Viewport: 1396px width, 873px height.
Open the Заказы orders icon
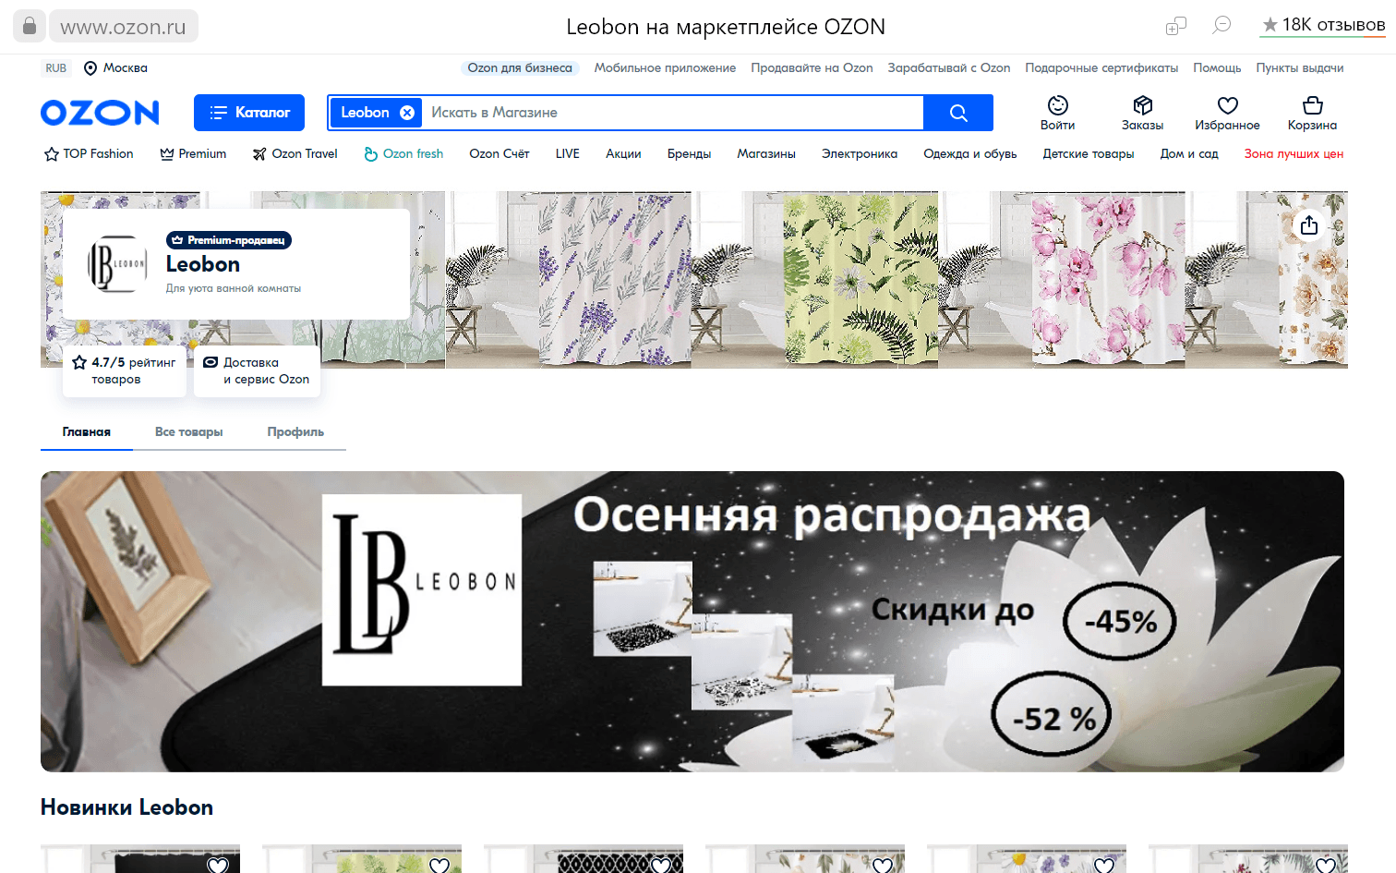click(x=1143, y=113)
